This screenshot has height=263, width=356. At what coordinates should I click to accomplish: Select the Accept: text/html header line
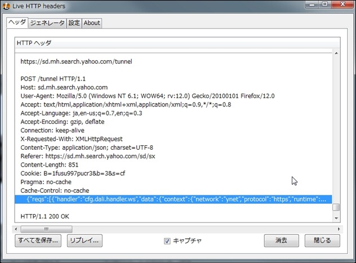pos(126,105)
